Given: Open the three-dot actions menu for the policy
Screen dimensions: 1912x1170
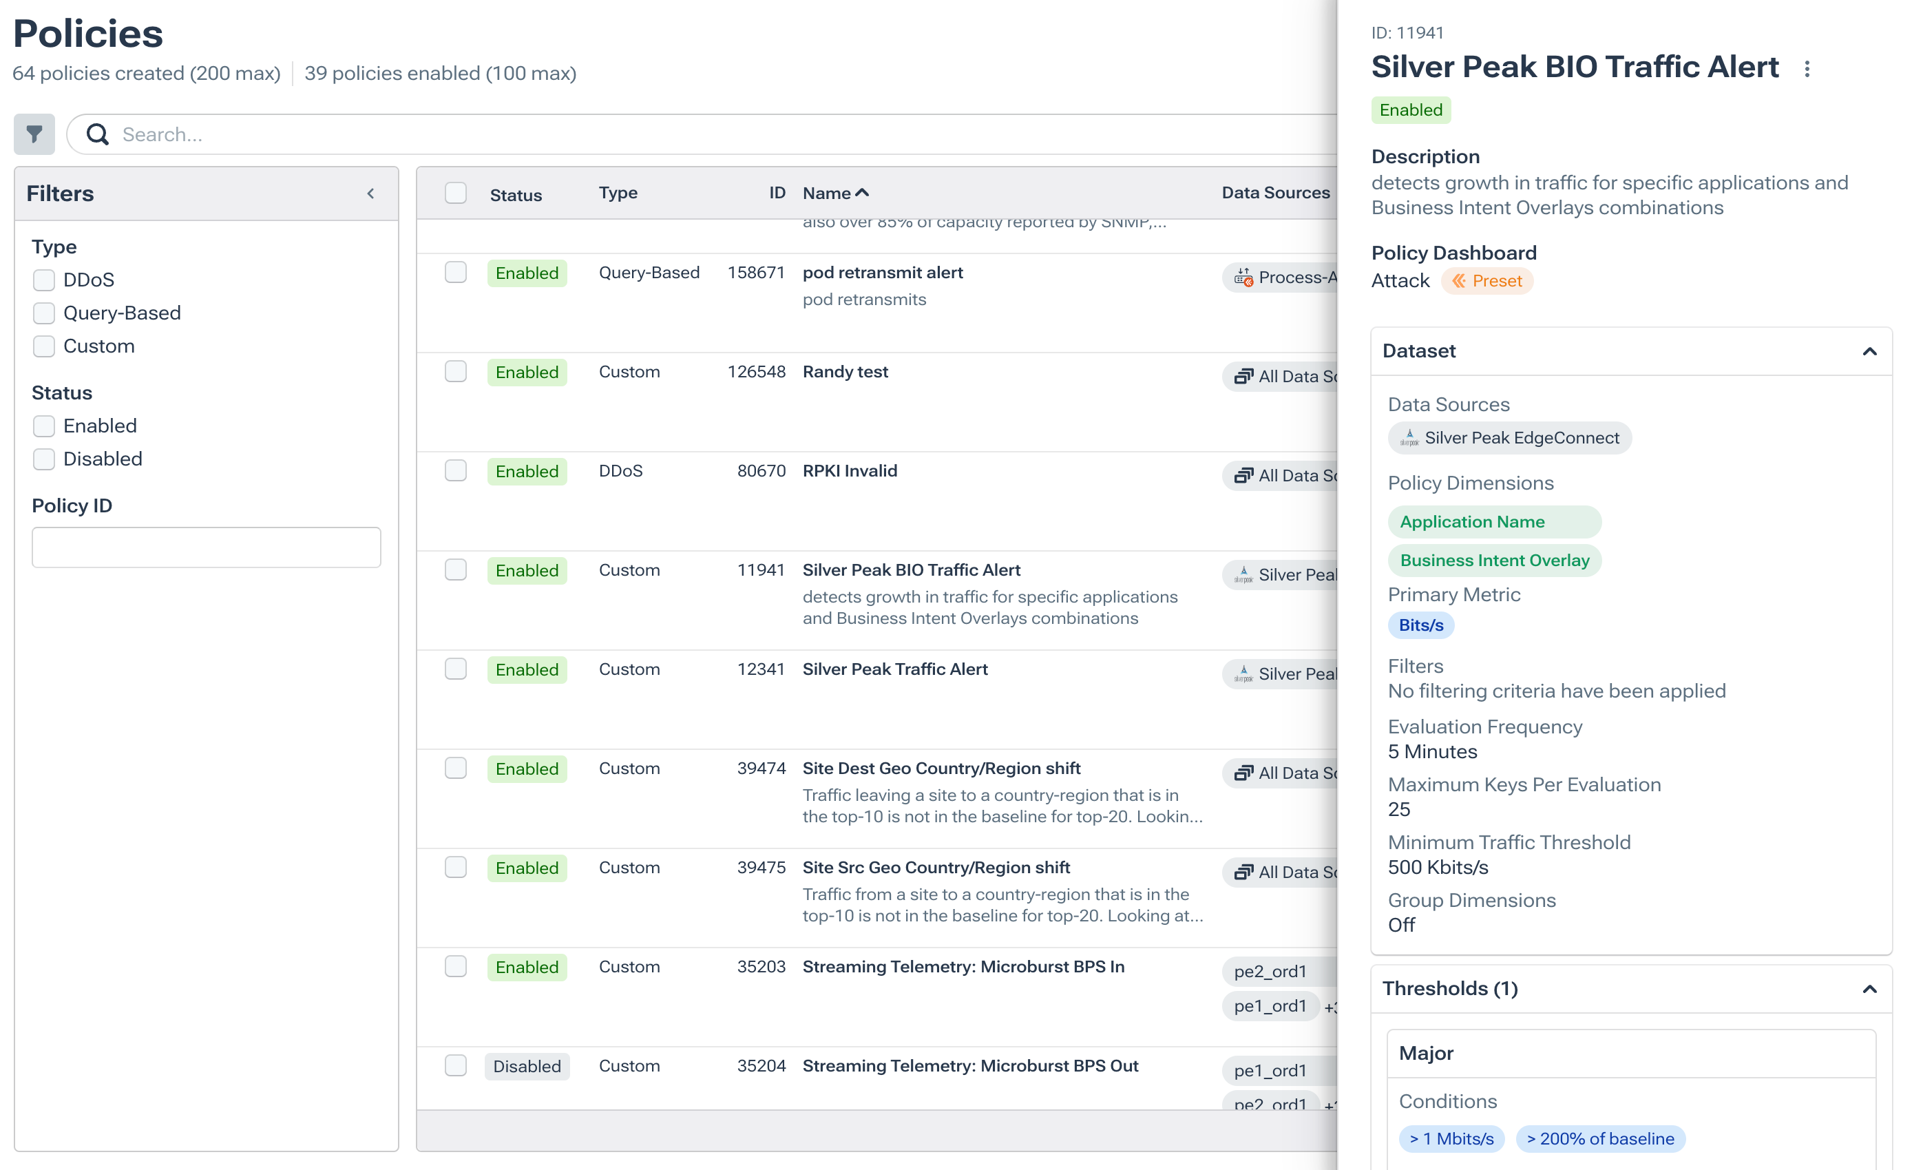Looking at the screenshot, I should 1807,69.
